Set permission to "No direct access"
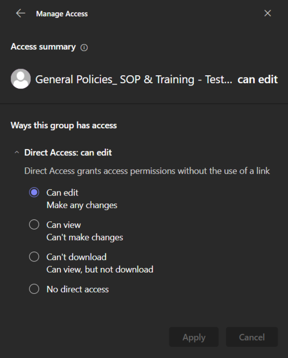The height and width of the screenshot is (358, 288). [34, 289]
